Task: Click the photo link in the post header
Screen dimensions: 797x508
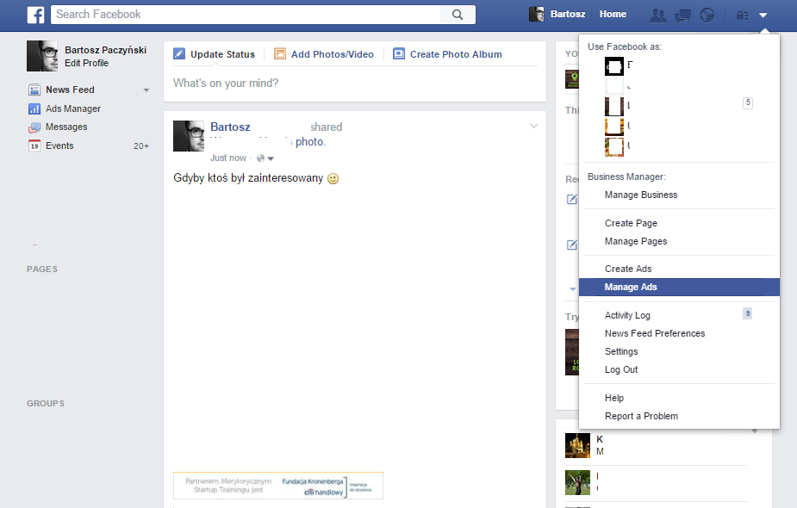Action: pyautogui.click(x=309, y=142)
